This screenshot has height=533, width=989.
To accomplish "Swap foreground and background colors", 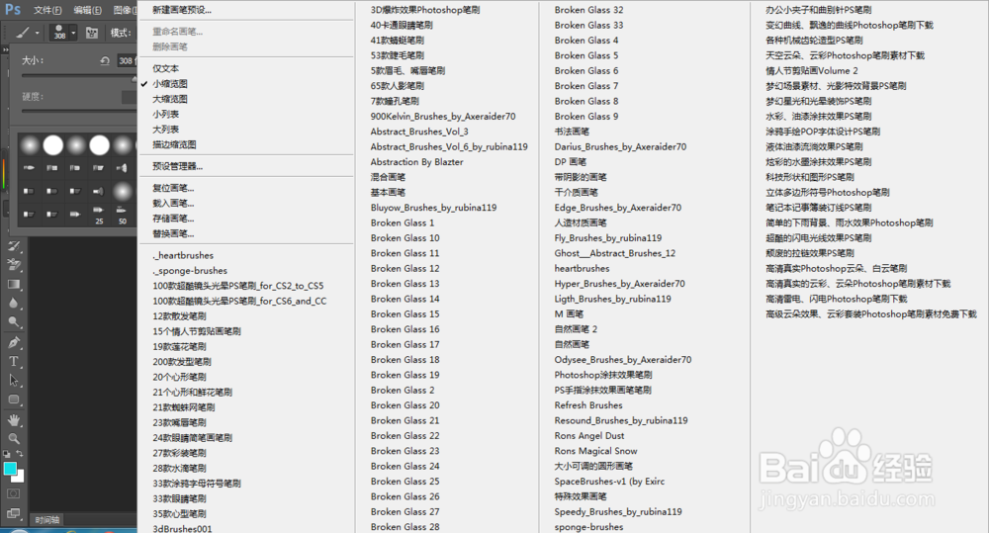I will tap(20, 454).
